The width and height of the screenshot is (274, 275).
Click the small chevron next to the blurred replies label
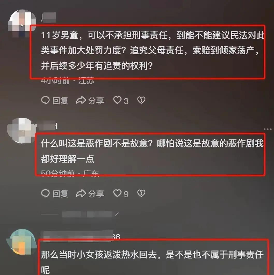117,214
